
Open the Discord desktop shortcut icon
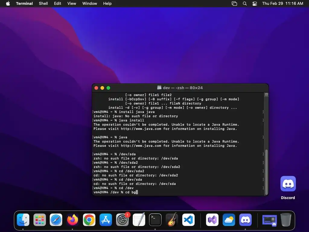click(288, 184)
